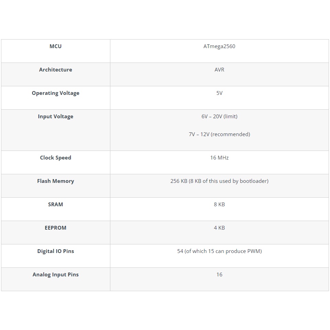Click the Operating Voltage label
The image size is (330, 330).
55,93
